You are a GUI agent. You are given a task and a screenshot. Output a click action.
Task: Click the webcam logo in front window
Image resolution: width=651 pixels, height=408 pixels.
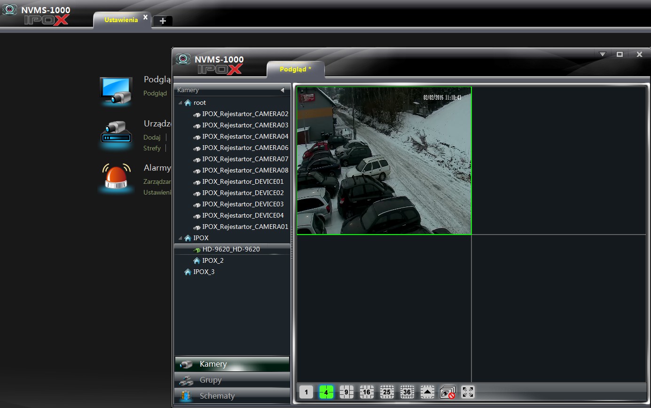[x=183, y=59]
